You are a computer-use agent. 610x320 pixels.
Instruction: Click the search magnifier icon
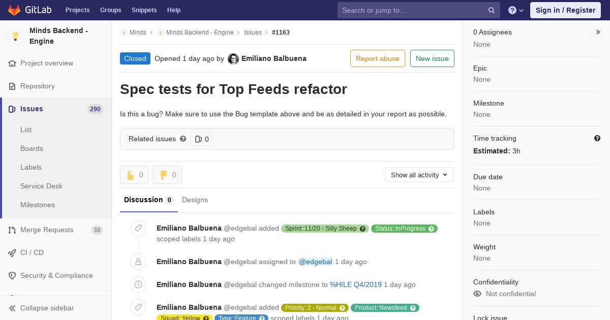(x=492, y=10)
